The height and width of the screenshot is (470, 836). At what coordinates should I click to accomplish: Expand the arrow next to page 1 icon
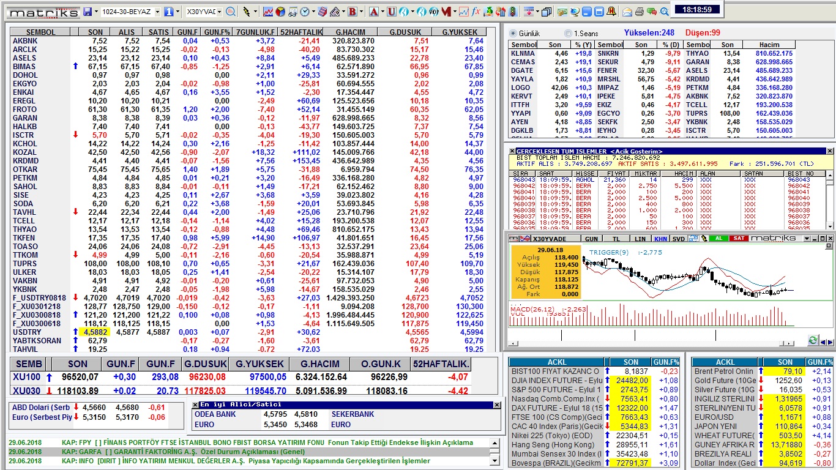(x=177, y=12)
